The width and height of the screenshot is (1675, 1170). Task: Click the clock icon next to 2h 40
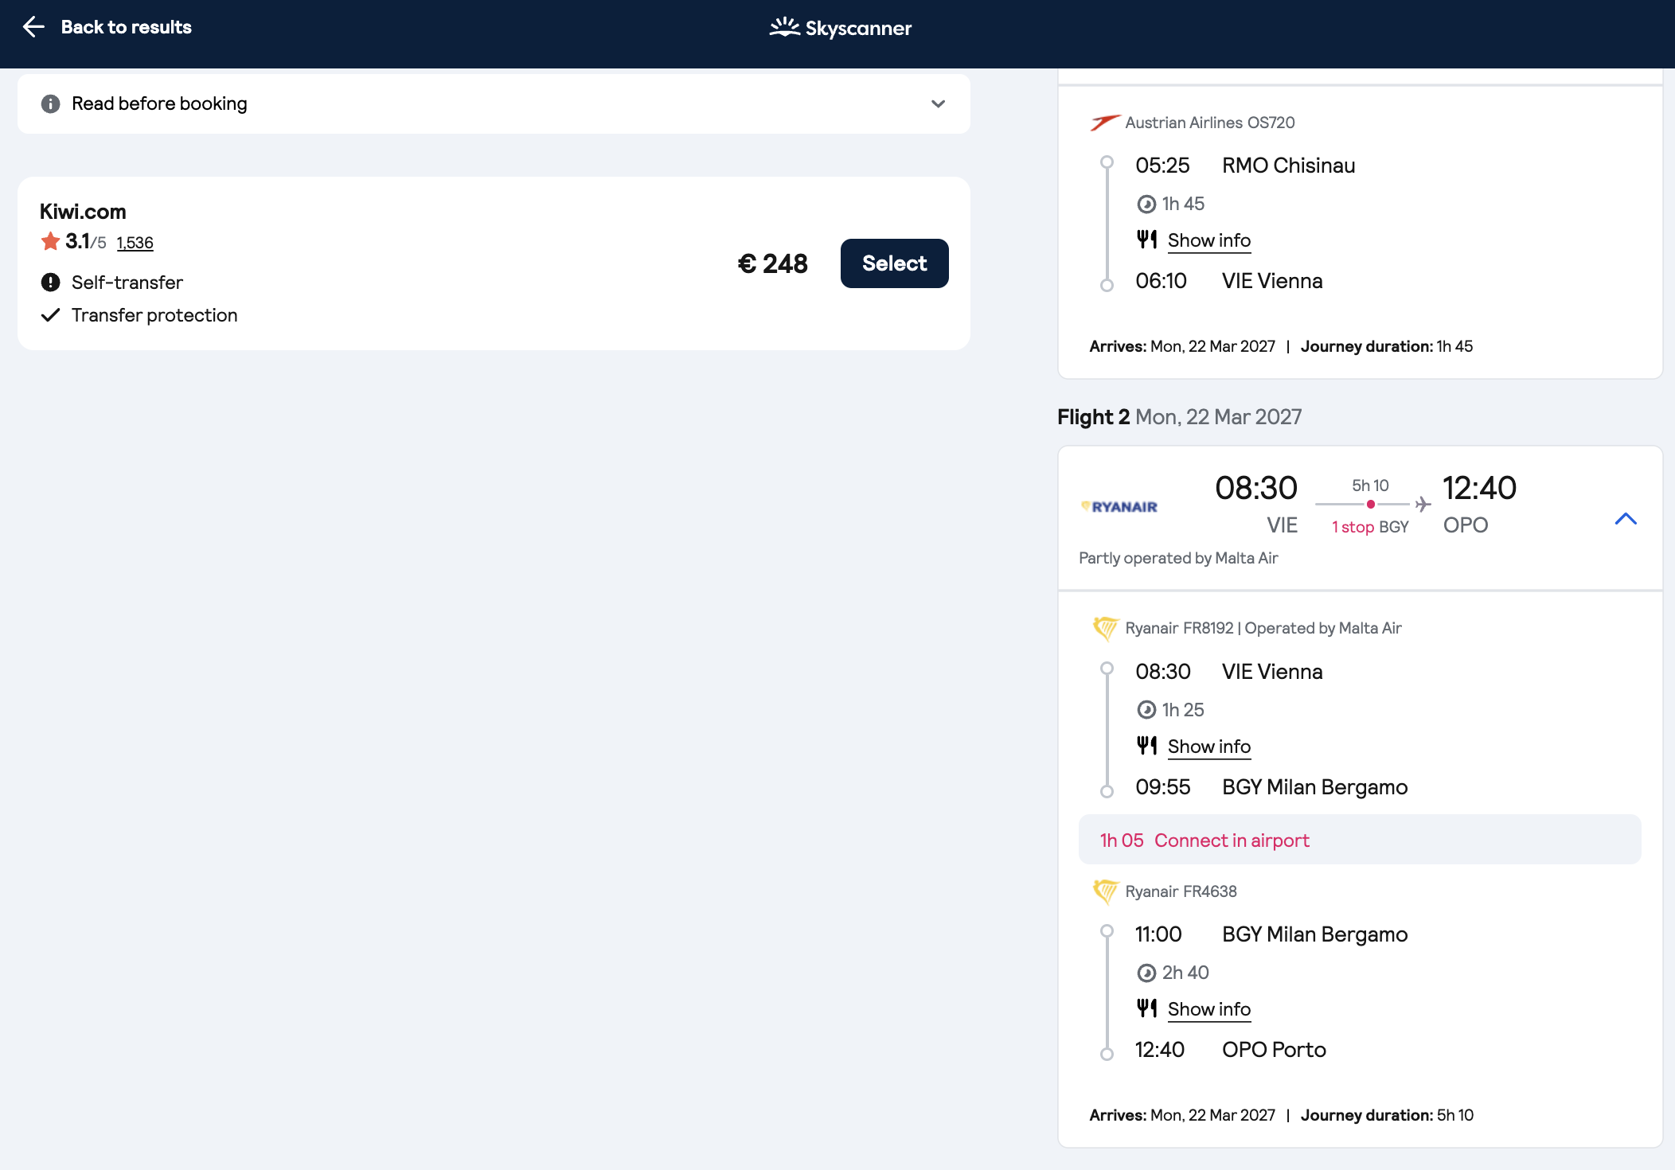(x=1146, y=973)
